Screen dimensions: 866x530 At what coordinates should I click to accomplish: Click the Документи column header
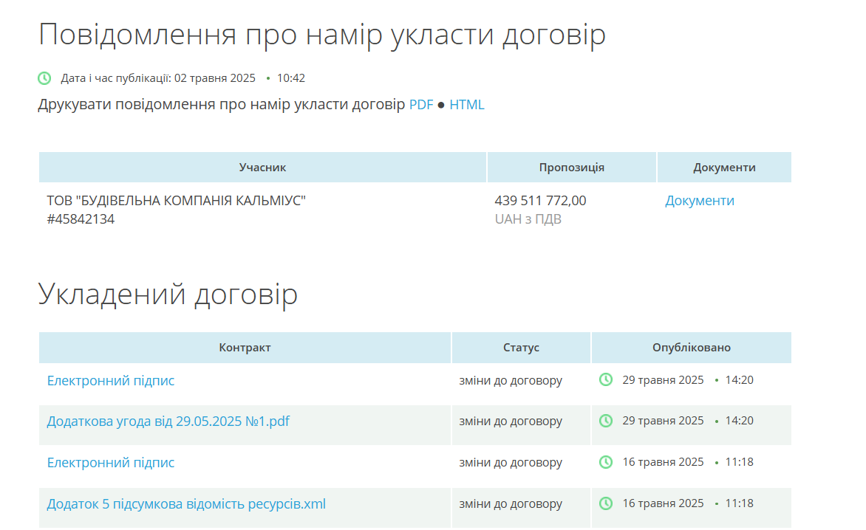724,168
